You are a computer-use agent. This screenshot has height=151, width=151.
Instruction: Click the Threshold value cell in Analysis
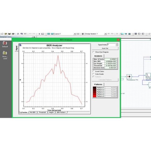[x=111, y=66]
